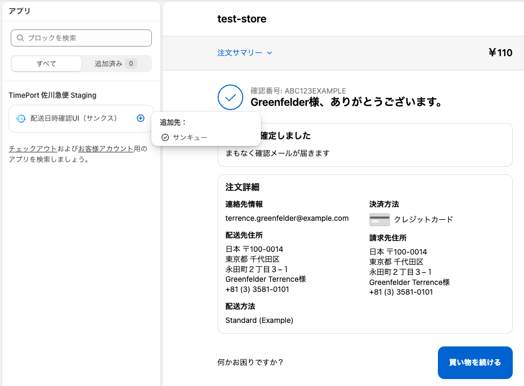Select the 配送日時確認UI（サンクス）block row
Viewport: 524px width, 386px height.
point(81,118)
